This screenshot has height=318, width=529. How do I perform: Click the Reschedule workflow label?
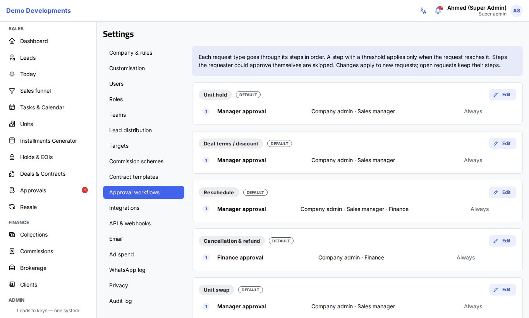(219, 192)
